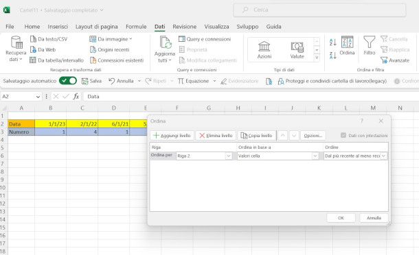The height and width of the screenshot is (255, 419).
Task: Switch to the Sviluppo tab
Action: (247, 27)
